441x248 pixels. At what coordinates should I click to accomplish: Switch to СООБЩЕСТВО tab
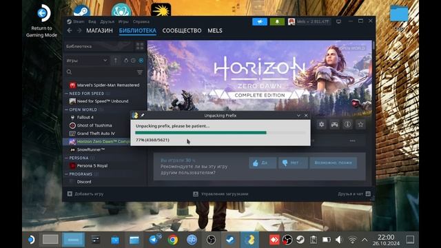(x=182, y=30)
